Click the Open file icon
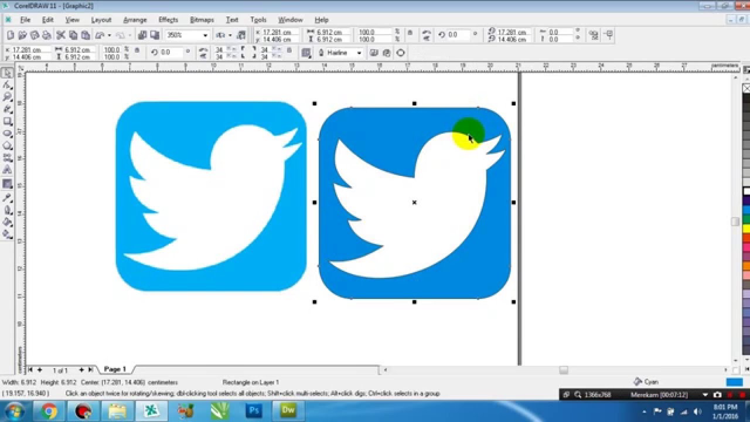Image resolution: width=750 pixels, height=422 pixels. (x=22, y=35)
